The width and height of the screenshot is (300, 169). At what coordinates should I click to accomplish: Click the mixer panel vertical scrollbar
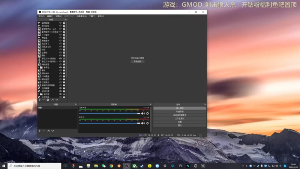click(151, 119)
